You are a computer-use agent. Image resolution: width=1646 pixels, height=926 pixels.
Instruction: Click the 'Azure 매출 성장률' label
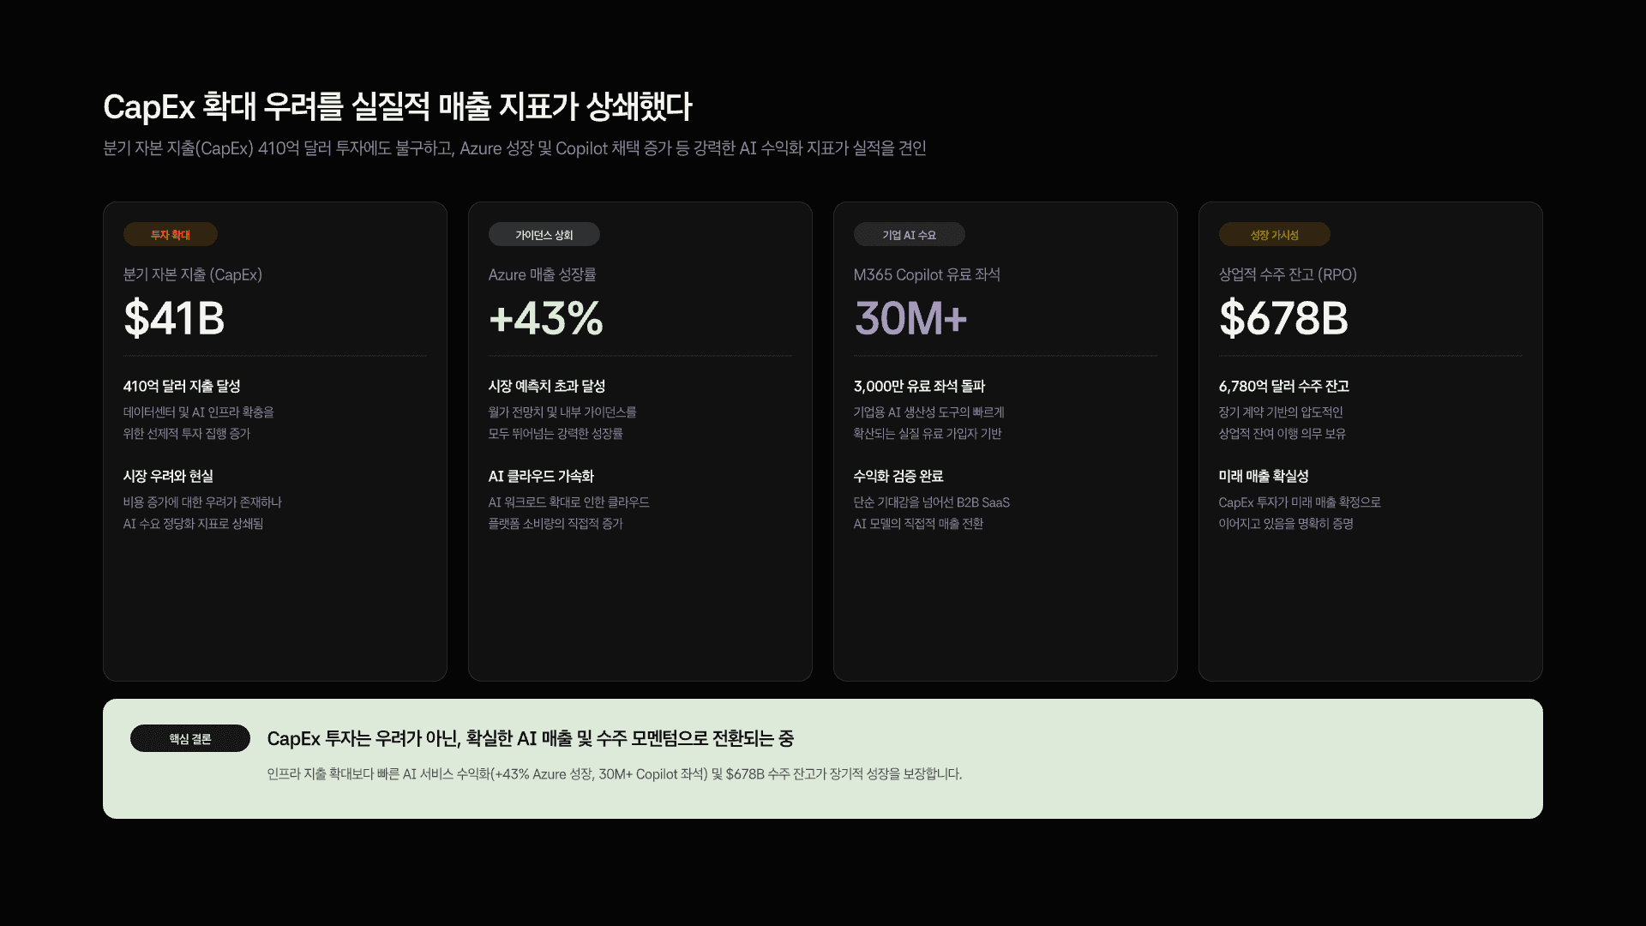click(x=543, y=274)
